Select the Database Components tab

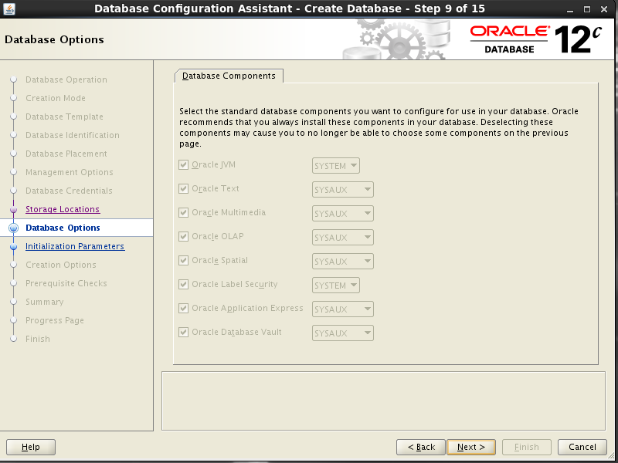tap(229, 76)
